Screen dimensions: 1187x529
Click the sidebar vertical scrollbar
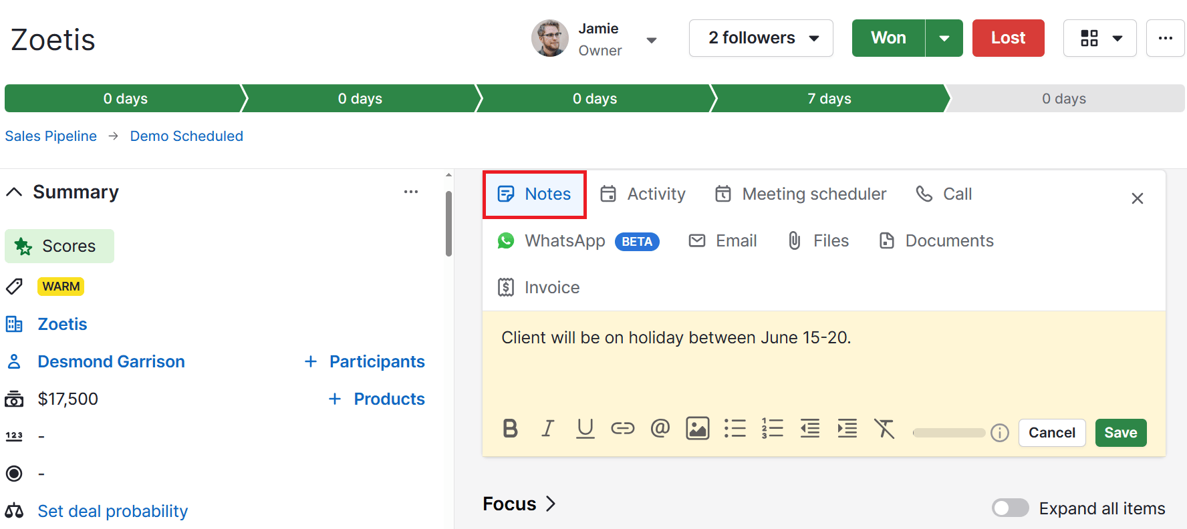pyautogui.click(x=448, y=224)
